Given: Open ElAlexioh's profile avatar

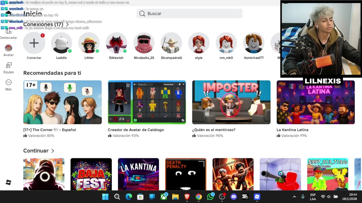Looking at the screenshot, I should pyautogui.click(x=116, y=43).
